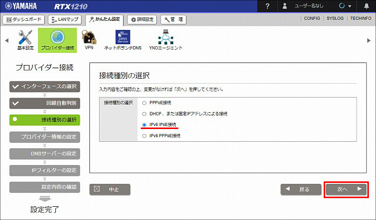Screen dimensions: 376x220
Task: Click the ユーザー名なし user name text
Action: (x=309, y=6)
